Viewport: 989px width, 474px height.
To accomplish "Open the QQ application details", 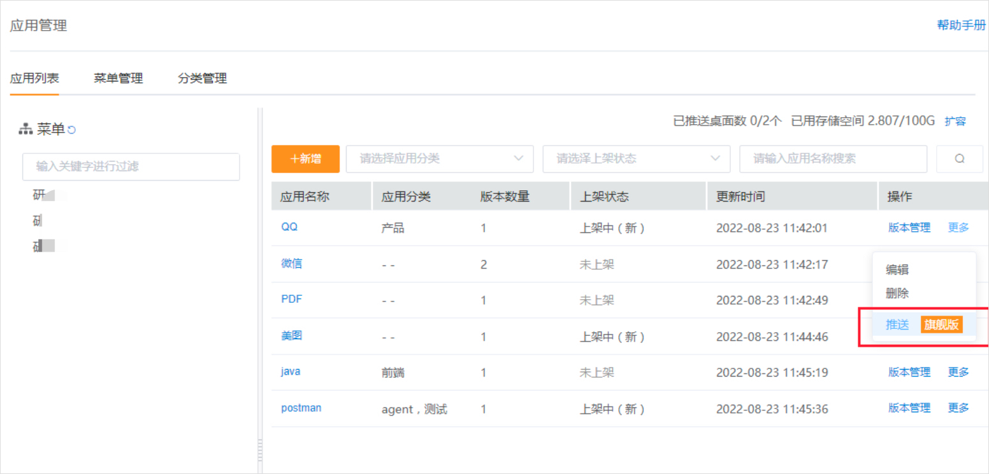I will [287, 227].
